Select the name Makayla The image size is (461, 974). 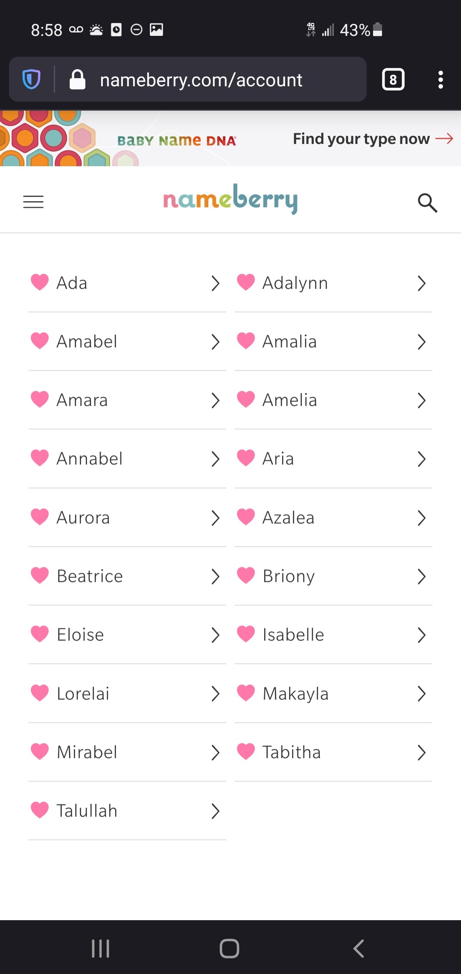coord(295,694)
